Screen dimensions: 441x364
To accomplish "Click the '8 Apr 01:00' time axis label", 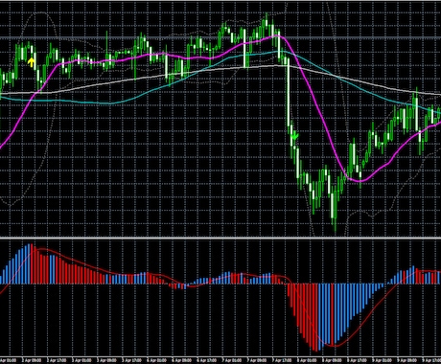I will (307, 360).
